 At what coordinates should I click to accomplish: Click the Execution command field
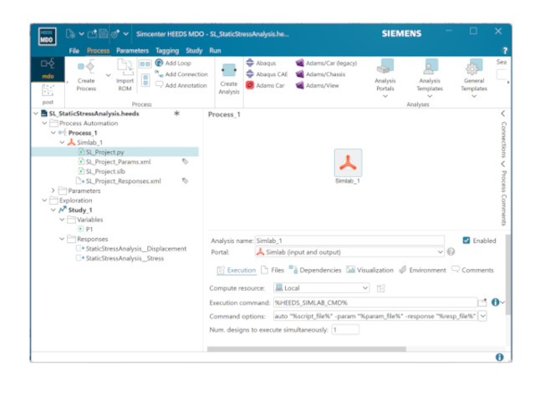point(375,302)
